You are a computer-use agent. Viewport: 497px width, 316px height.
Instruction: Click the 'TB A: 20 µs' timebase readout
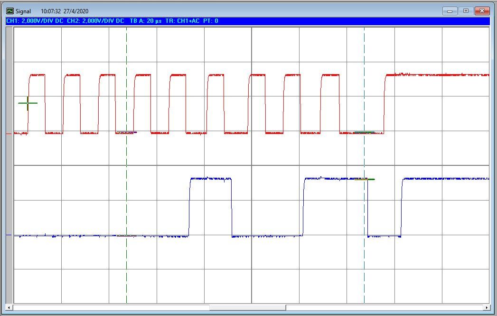point(145,21)
